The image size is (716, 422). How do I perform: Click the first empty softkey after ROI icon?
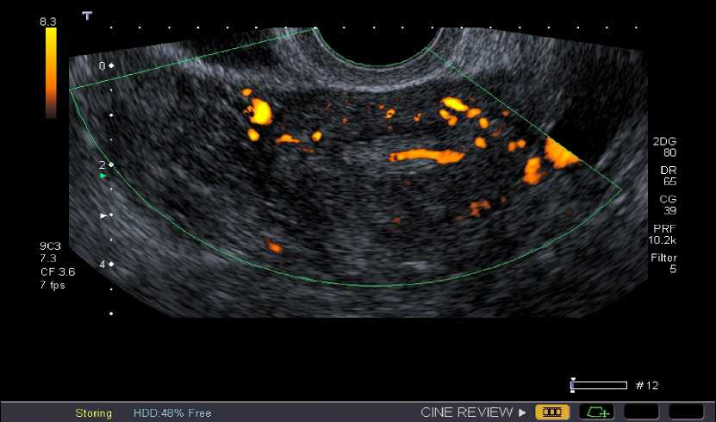(x=641, y=412)
